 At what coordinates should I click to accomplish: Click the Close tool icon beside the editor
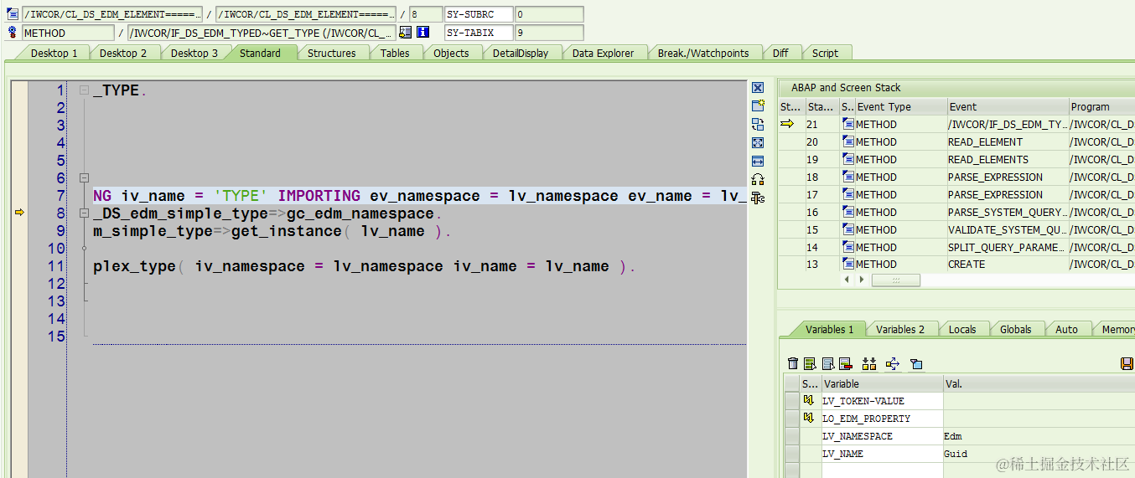coord(758,88)
